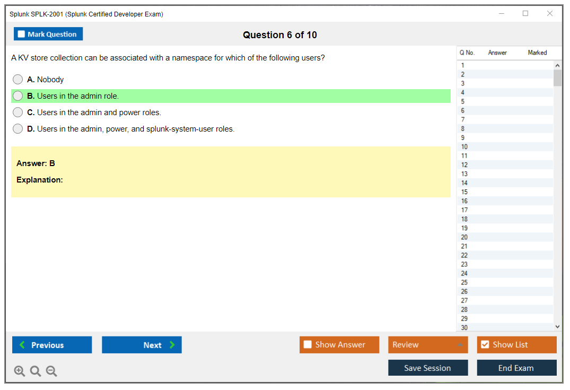Viewport: 570px width, 390px height.
Task: Select option C admin and power roles
Action: [x=18, y=112]
